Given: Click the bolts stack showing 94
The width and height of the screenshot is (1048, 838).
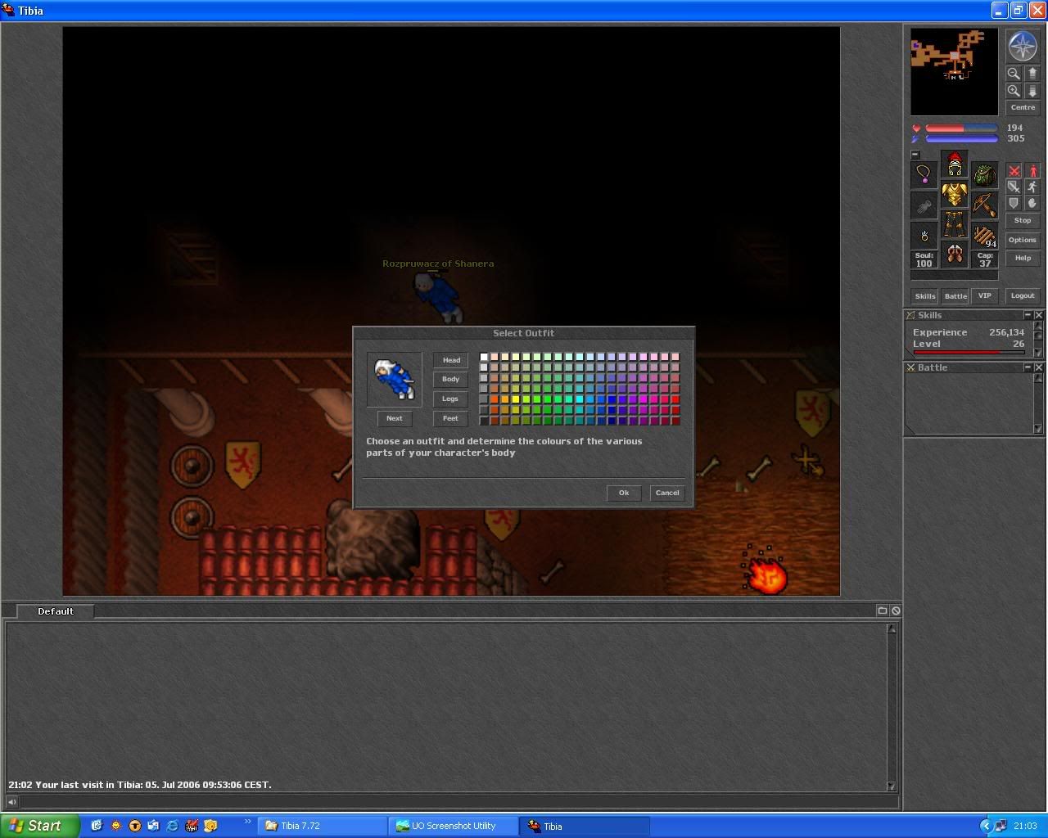Looking at the screenshot, I should coord(985,235).
